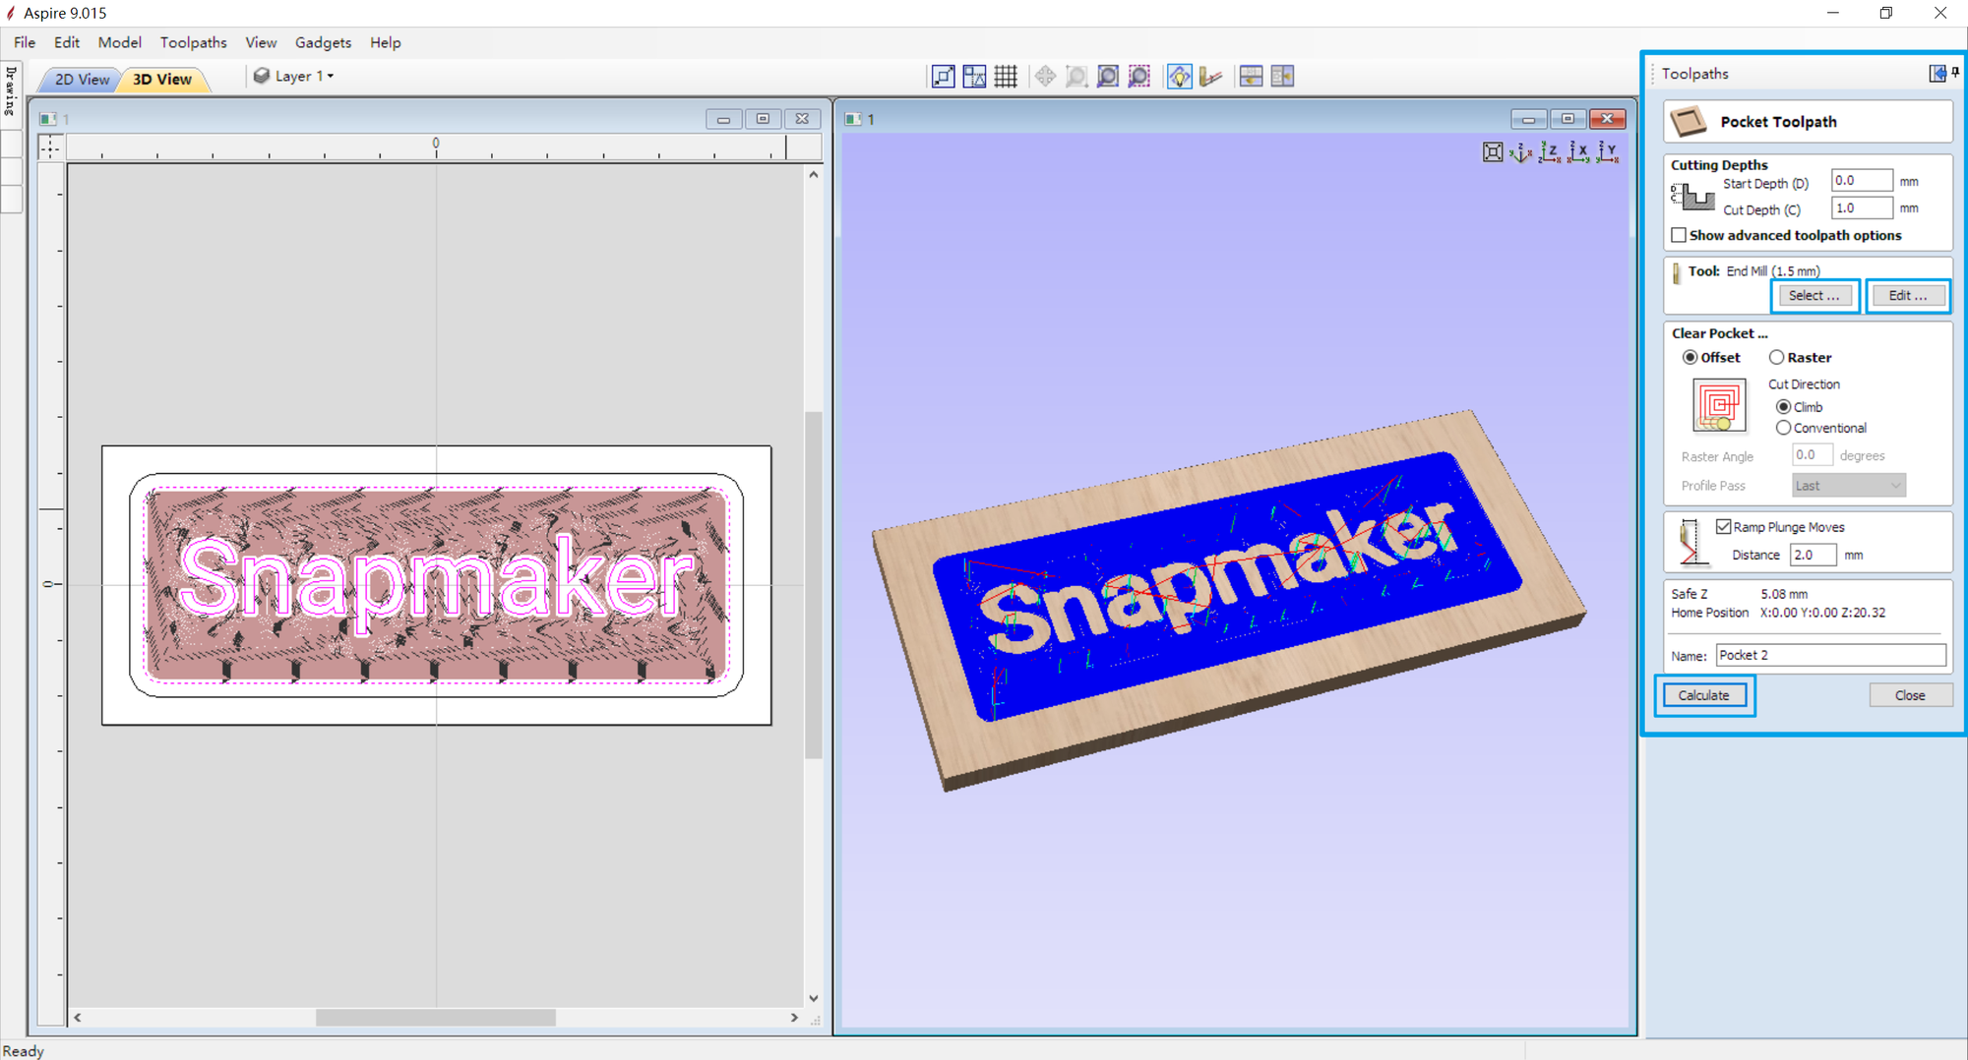This screenshot has height=1060, width=1968.
Task: Disable Ramp Plunge Moves
Action: [x=1723, y=526]
